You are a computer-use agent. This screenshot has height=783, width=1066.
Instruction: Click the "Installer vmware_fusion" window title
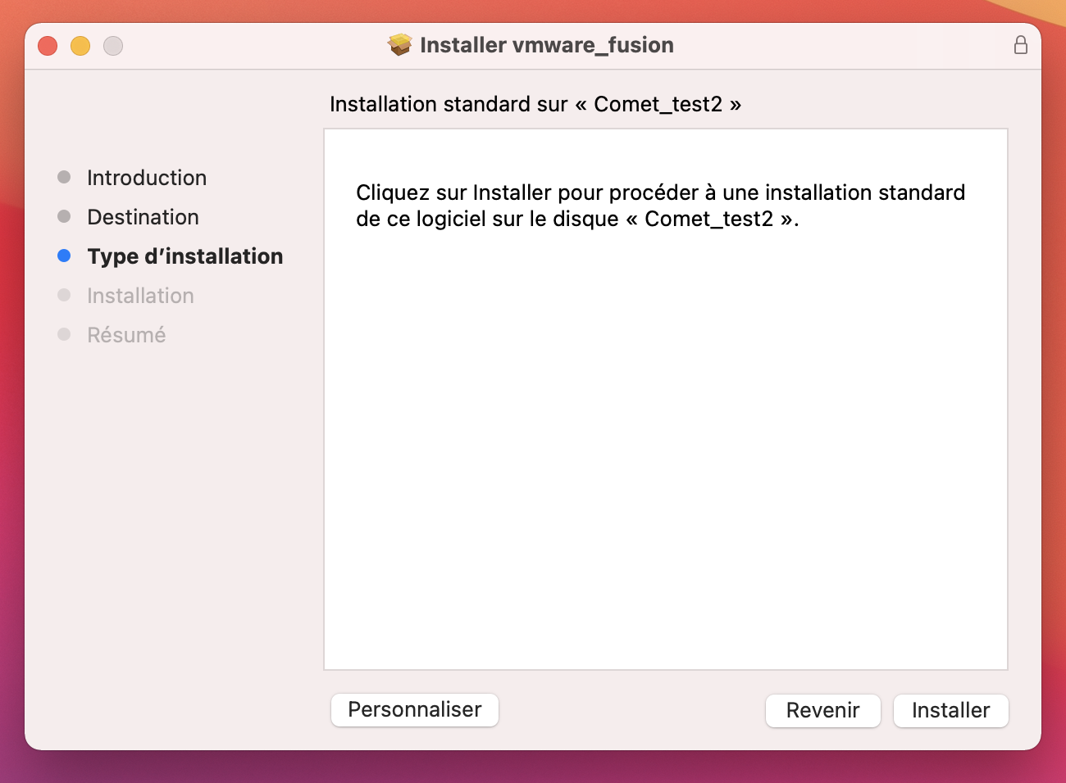coord(547,45)
